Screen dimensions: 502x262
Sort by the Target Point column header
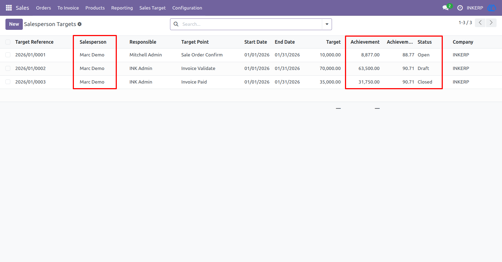pyautogui.click(x=195, y=42)
